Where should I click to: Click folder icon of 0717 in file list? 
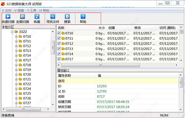[x=63, y=59]
